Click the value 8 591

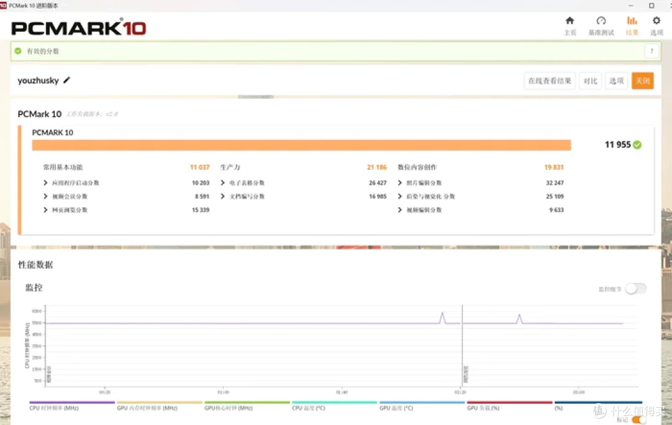(202, 196)
